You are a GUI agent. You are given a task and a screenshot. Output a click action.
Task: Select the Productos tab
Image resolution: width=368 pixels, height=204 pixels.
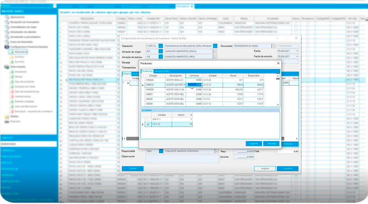click(147, 72)
